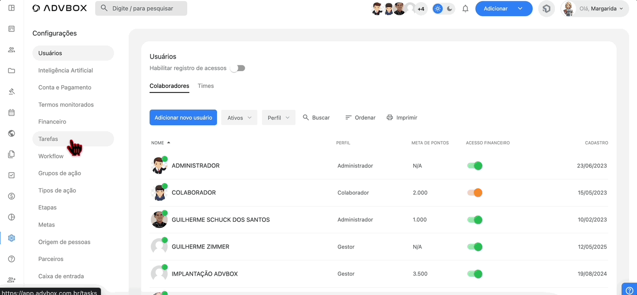Enable the Habilitar registro de acessos switch

238,68
